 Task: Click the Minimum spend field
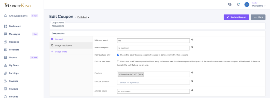pyautogui.click(x=153, y=41)
